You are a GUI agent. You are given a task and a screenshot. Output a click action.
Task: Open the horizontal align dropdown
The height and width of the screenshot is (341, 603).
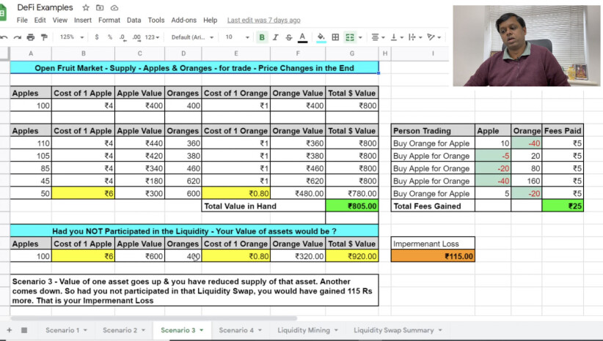378,37
